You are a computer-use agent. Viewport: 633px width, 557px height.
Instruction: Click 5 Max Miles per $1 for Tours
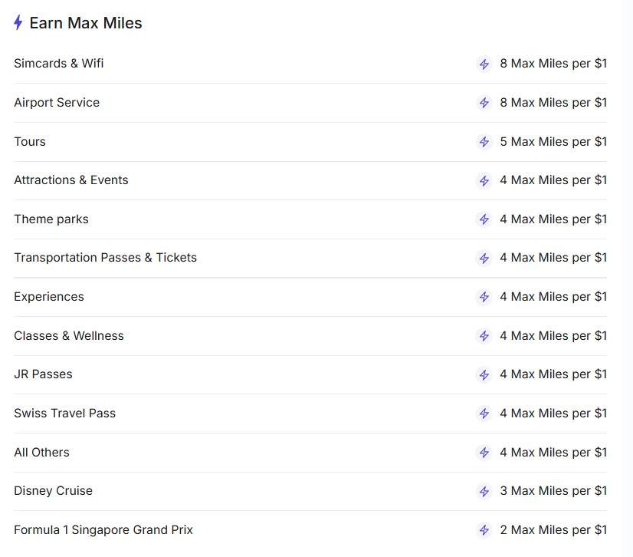[x=553, y=142]
